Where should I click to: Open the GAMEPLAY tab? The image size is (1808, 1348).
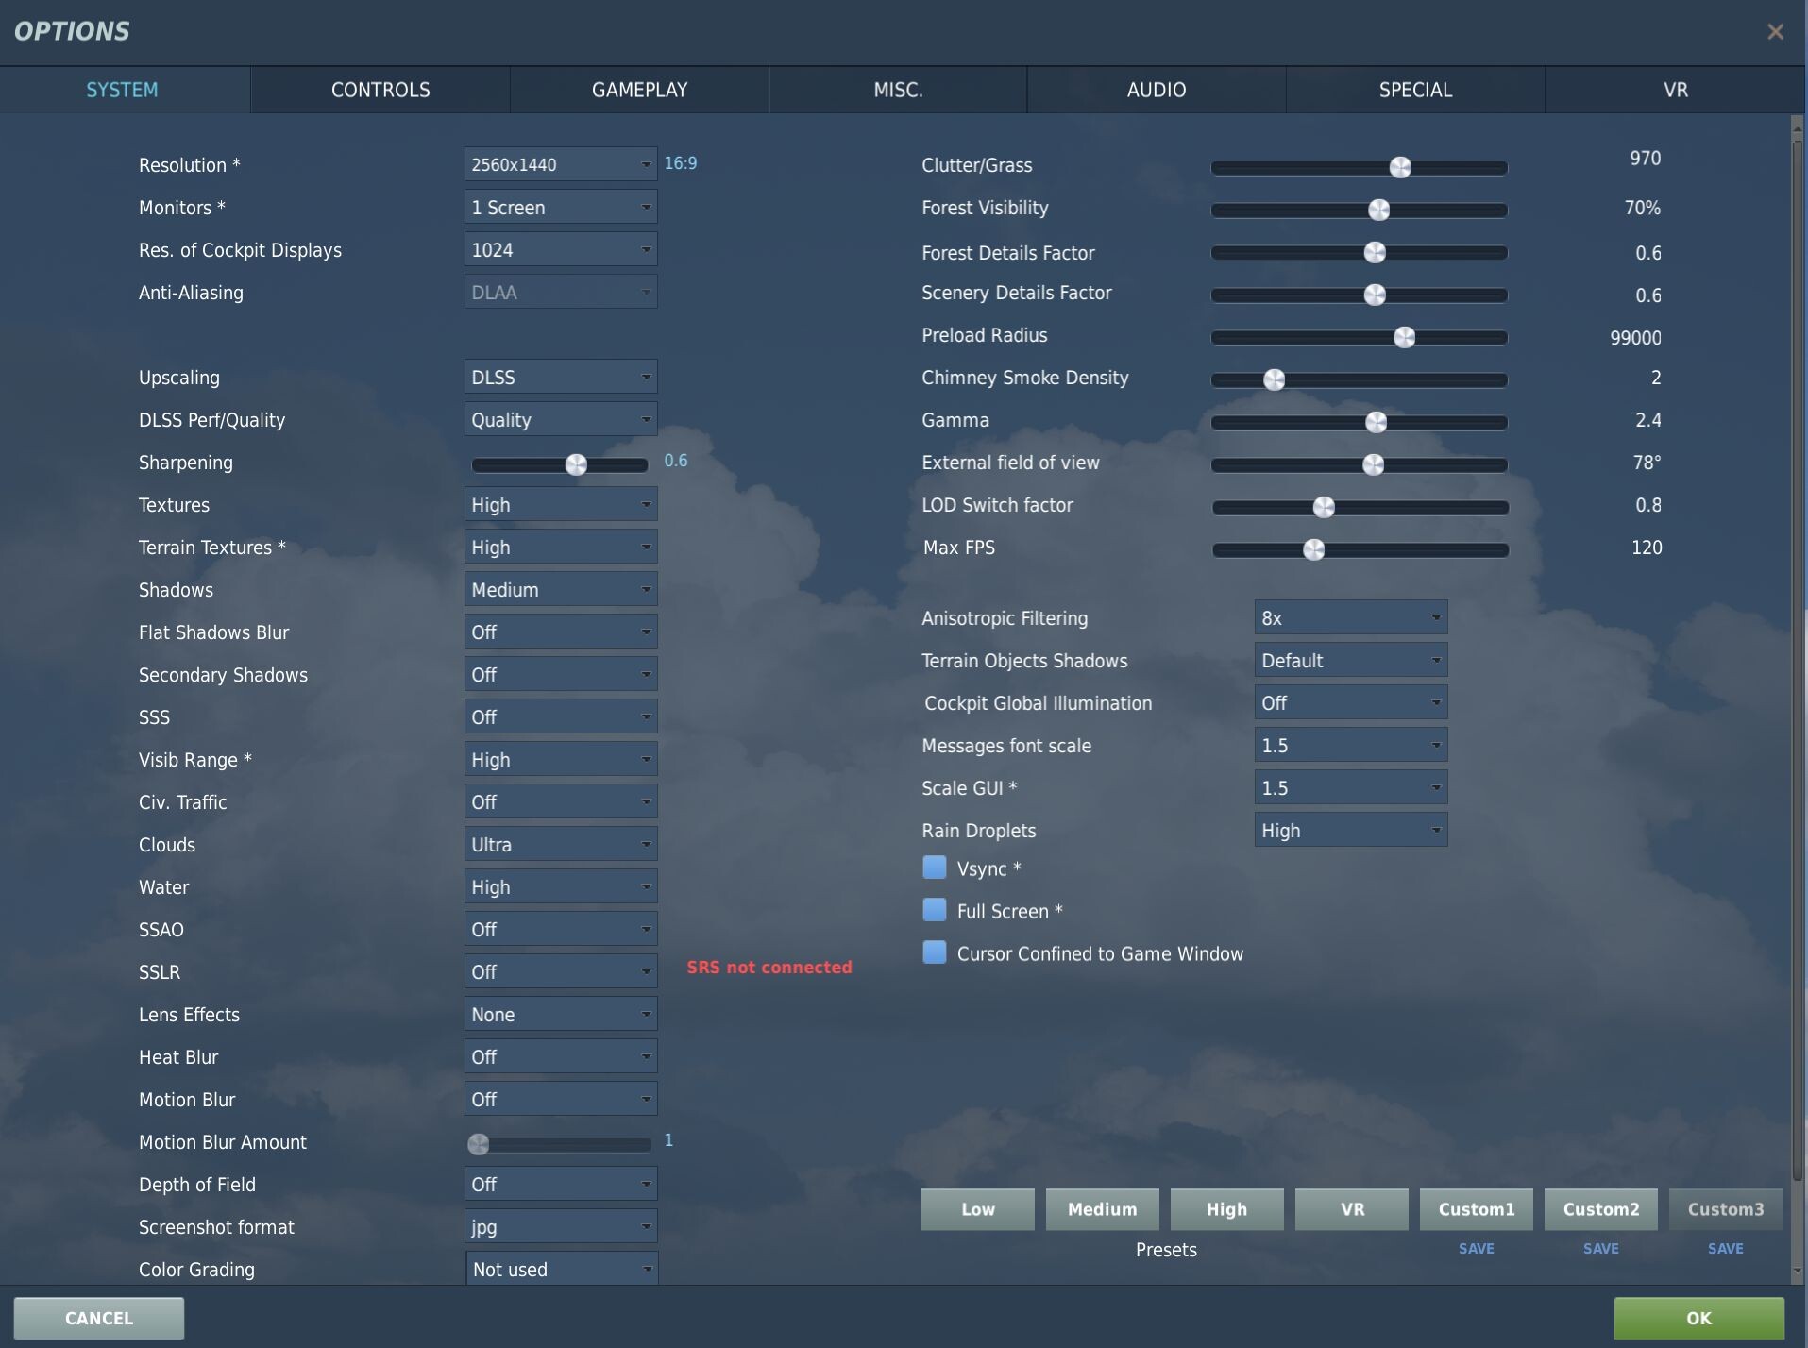(x=639, y=90)
